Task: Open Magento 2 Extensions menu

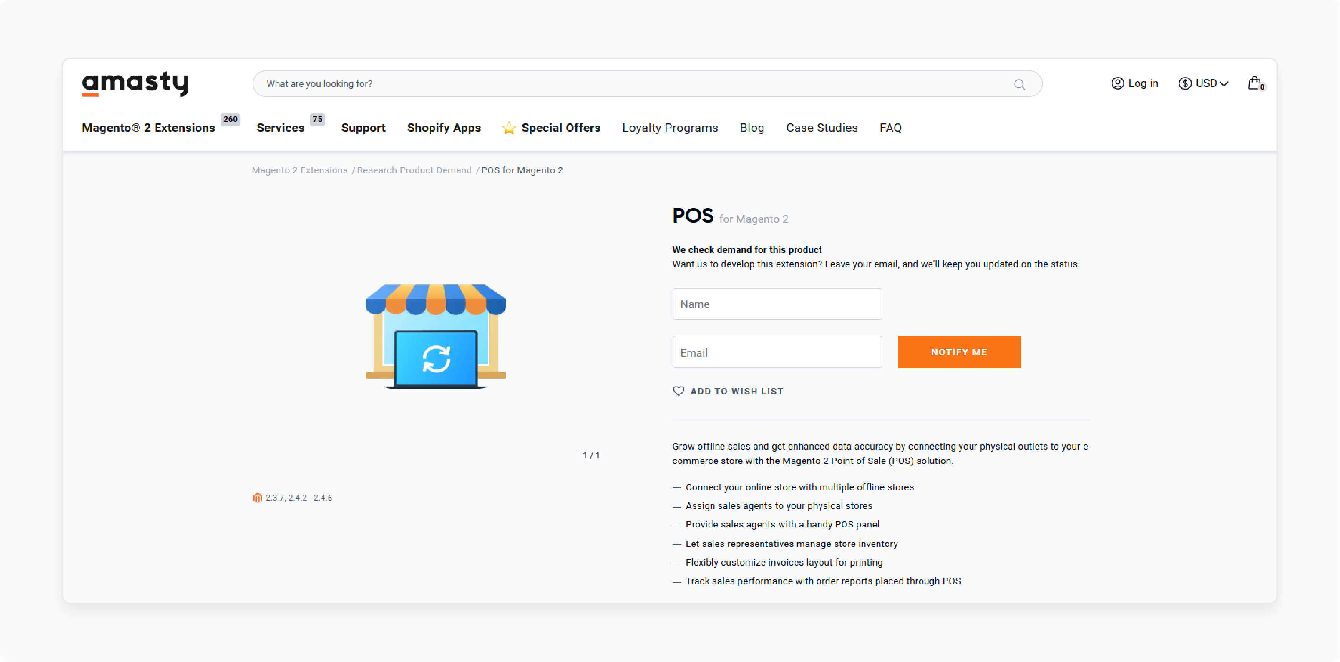Action: [148, 128]
